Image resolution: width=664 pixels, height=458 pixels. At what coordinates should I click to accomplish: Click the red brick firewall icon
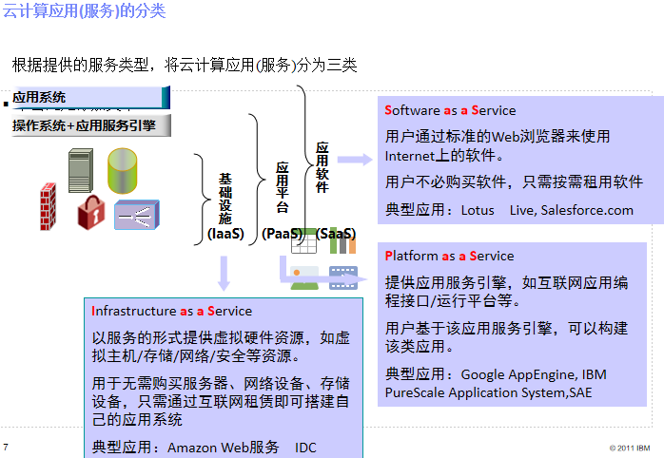49,207
